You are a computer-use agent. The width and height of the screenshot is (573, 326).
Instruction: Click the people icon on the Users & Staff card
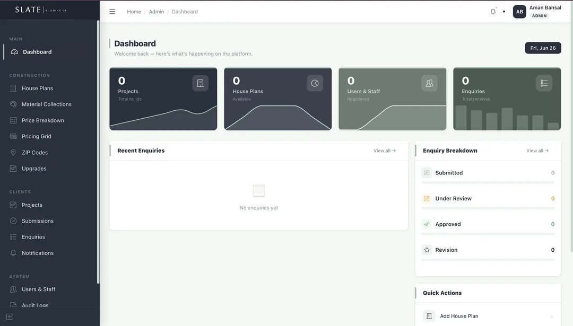tap(429, 83)
